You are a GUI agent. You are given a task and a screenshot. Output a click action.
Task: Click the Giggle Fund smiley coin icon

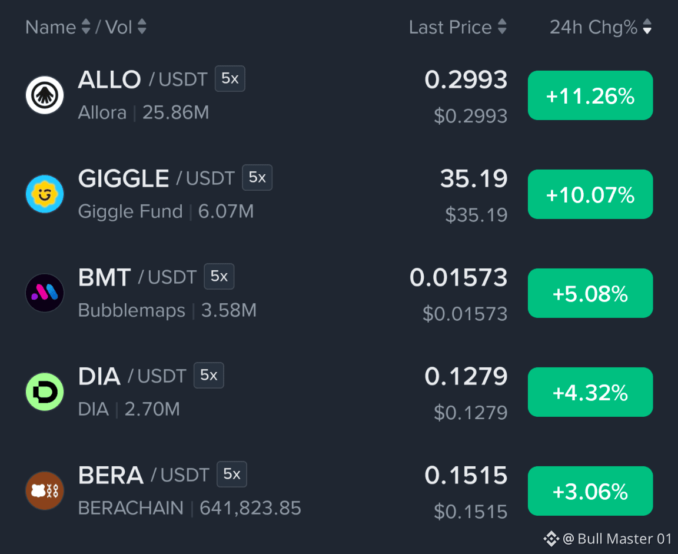tap(45, 194)
